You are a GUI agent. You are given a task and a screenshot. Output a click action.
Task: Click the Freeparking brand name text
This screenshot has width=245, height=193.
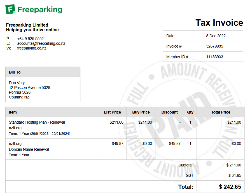coord(40,10)
